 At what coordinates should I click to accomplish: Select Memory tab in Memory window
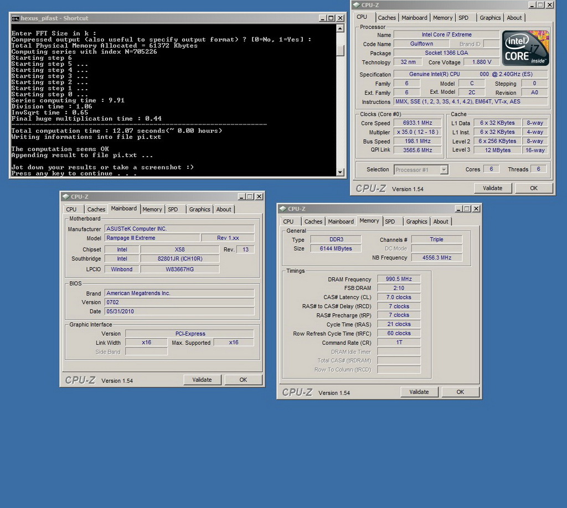(369, 221)
